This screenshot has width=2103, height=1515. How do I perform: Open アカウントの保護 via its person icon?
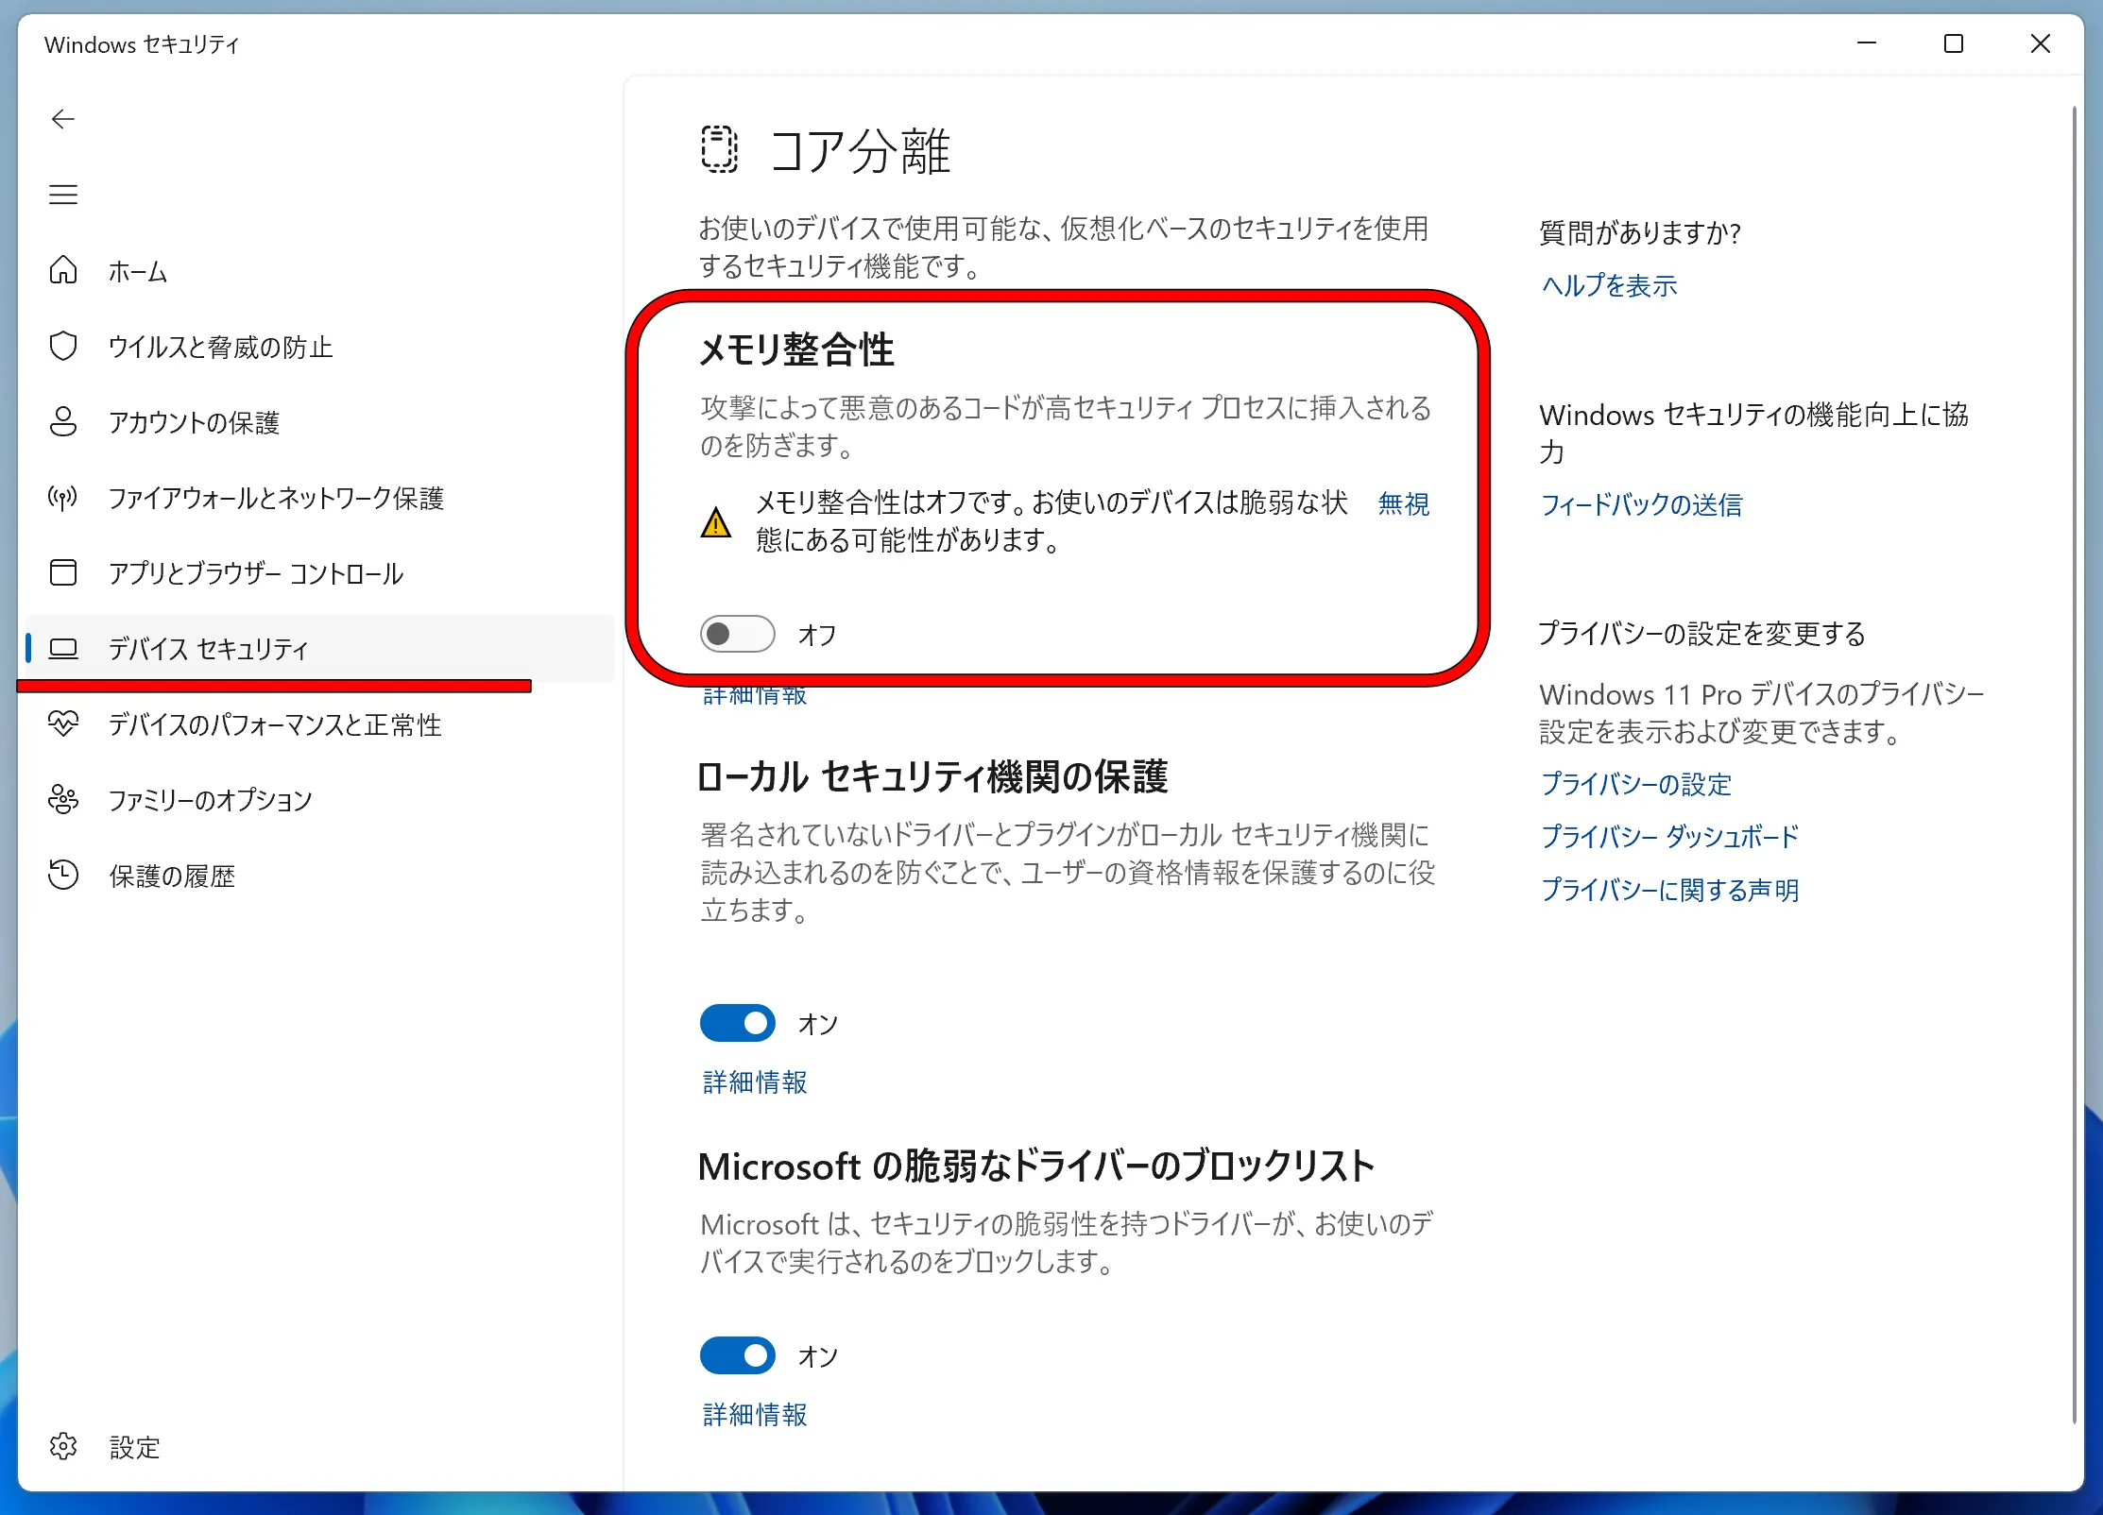point(62,422)
